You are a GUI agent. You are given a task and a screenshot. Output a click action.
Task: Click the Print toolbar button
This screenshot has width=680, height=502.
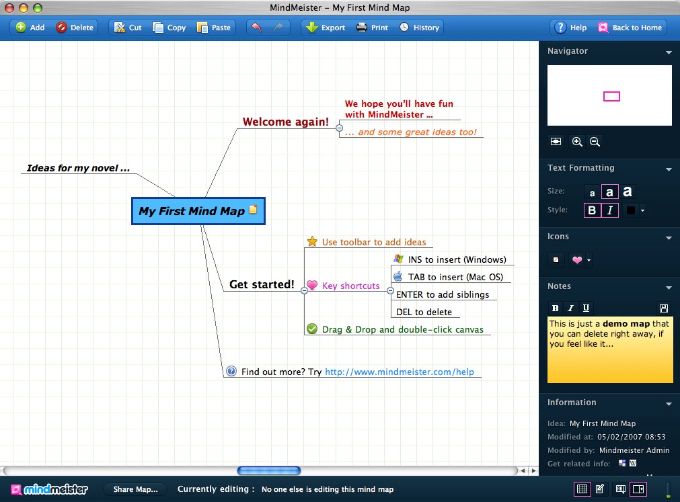click(372, 28)
